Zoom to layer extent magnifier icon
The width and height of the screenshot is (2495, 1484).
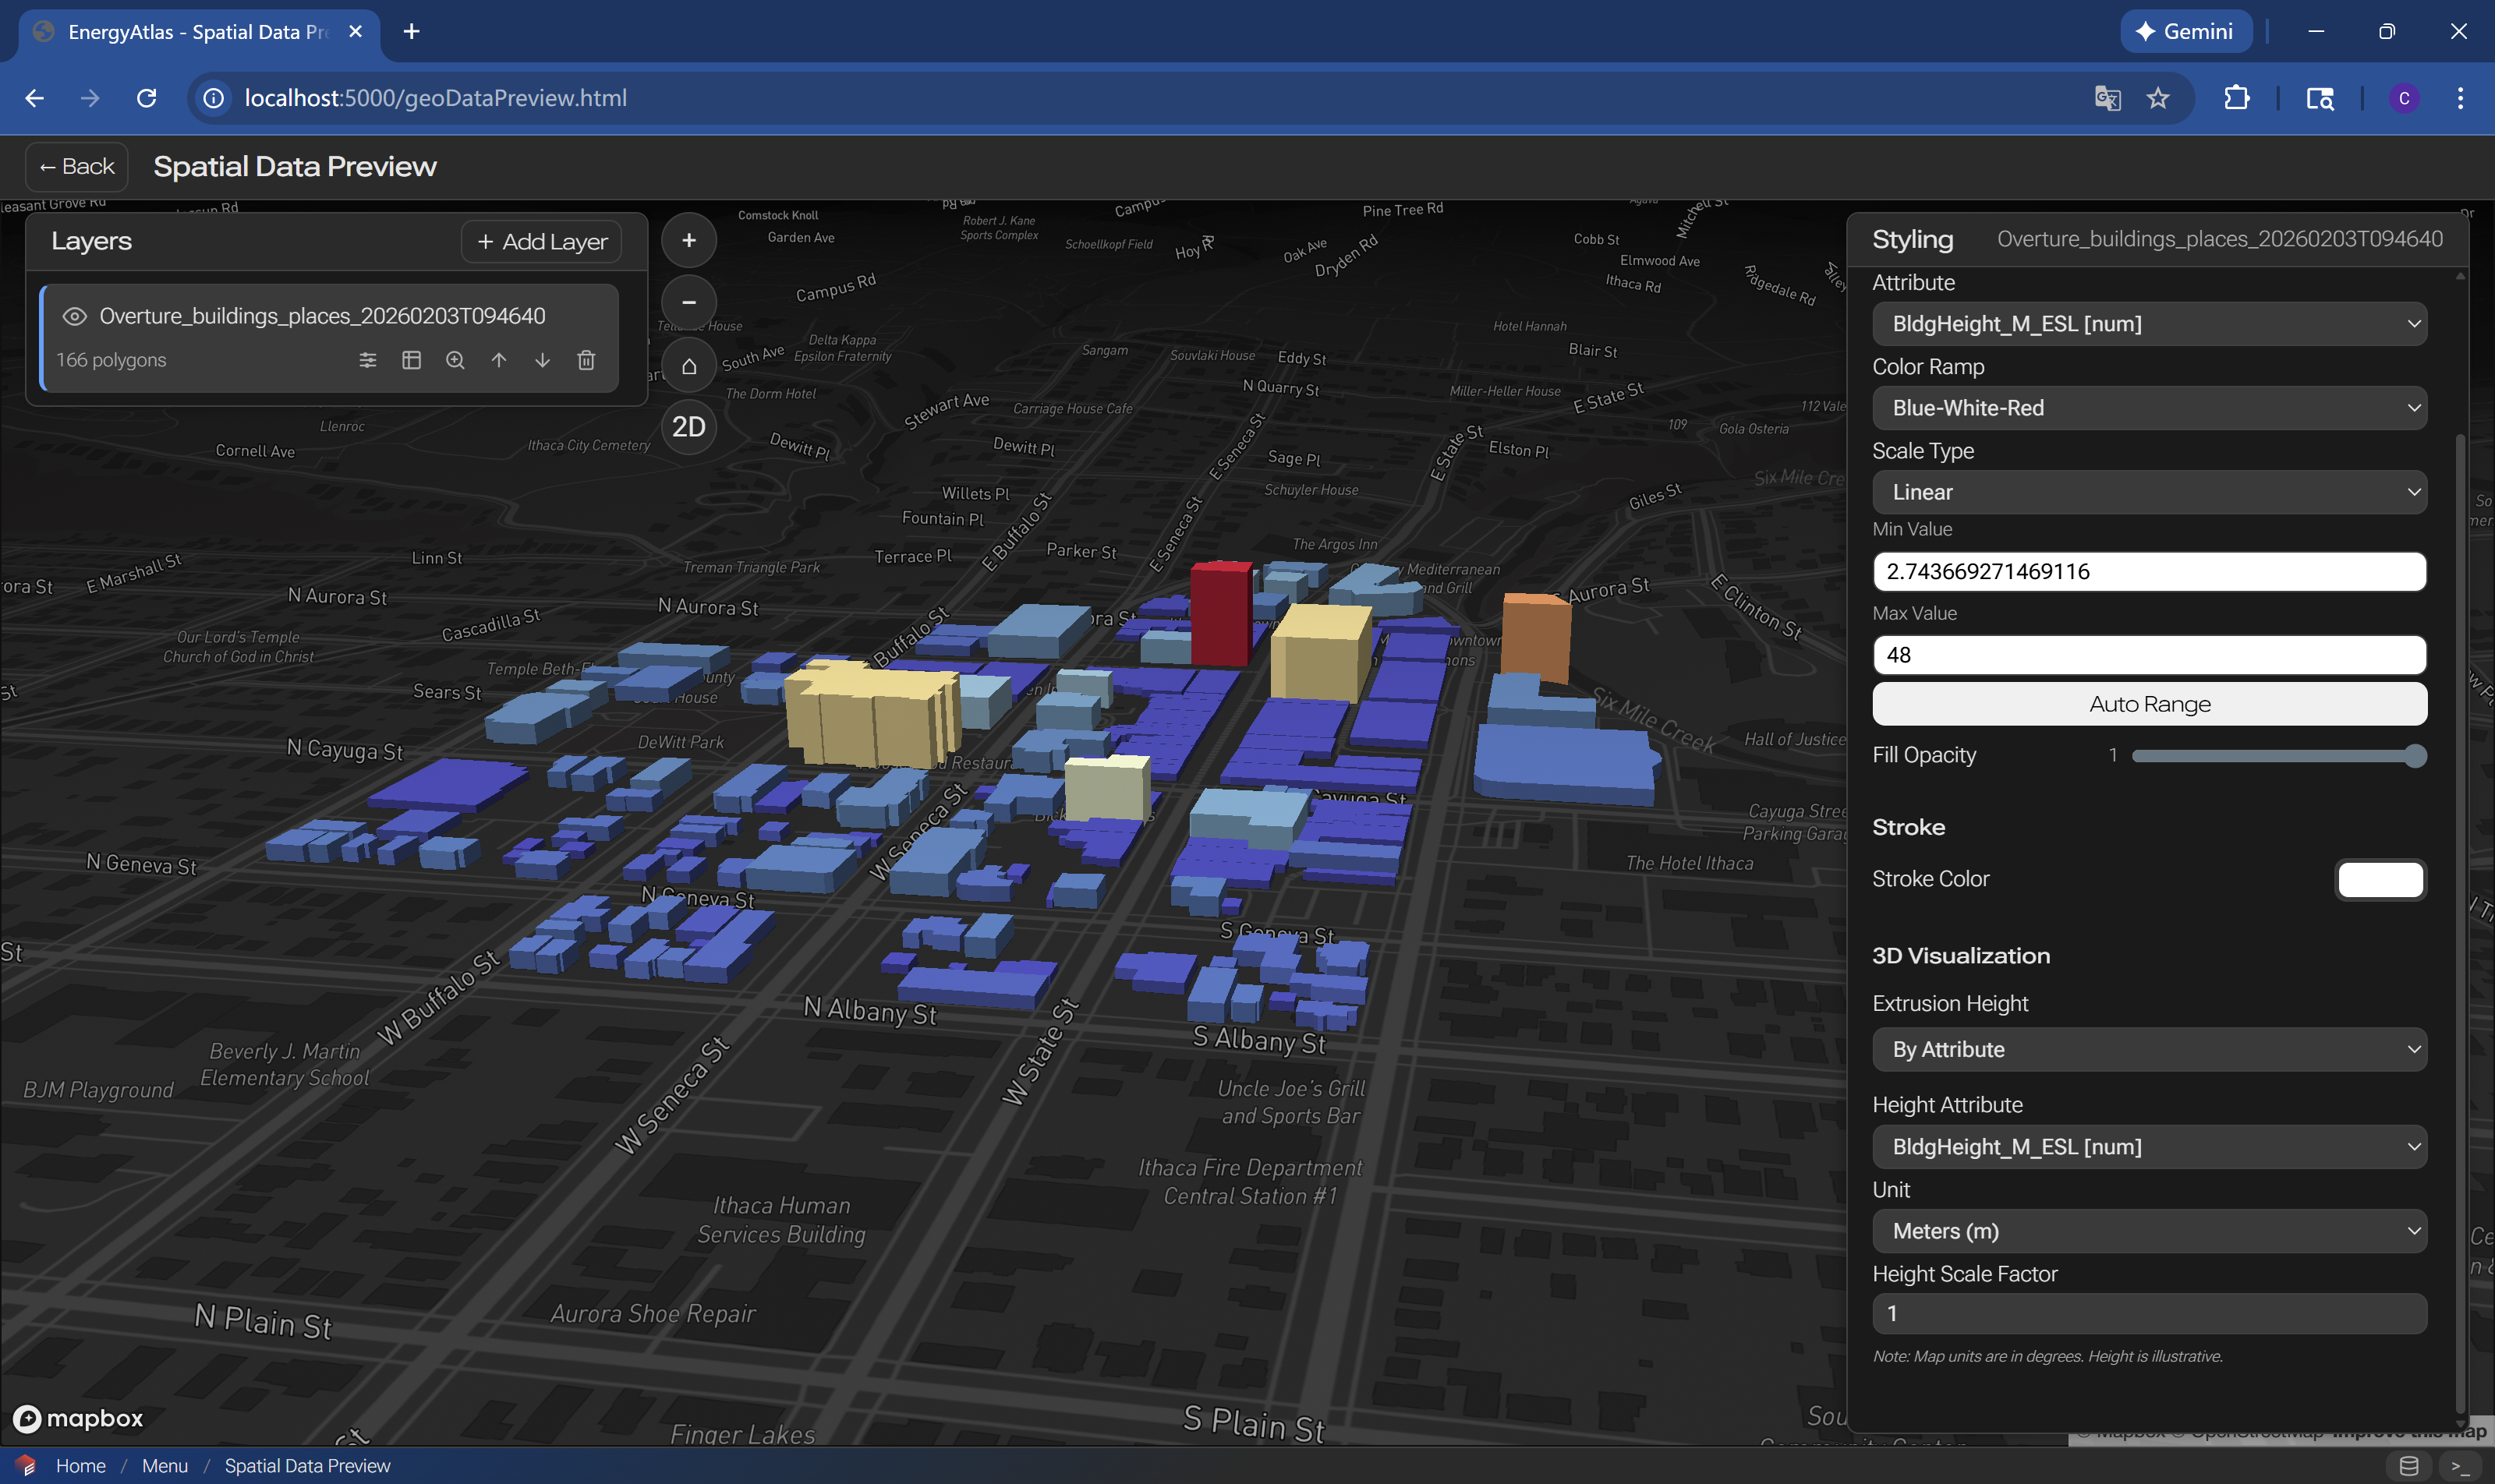(x=455, y=360)
